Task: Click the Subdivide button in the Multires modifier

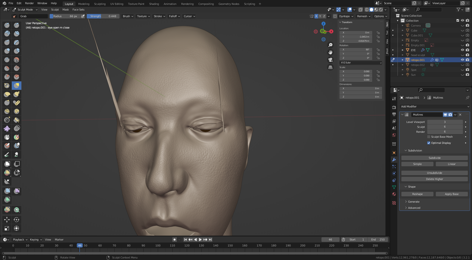Action: pos(434,157)
